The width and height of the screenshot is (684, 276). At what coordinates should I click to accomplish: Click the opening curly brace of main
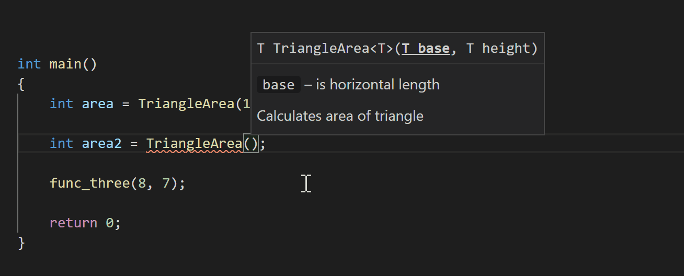click(21, 84)
